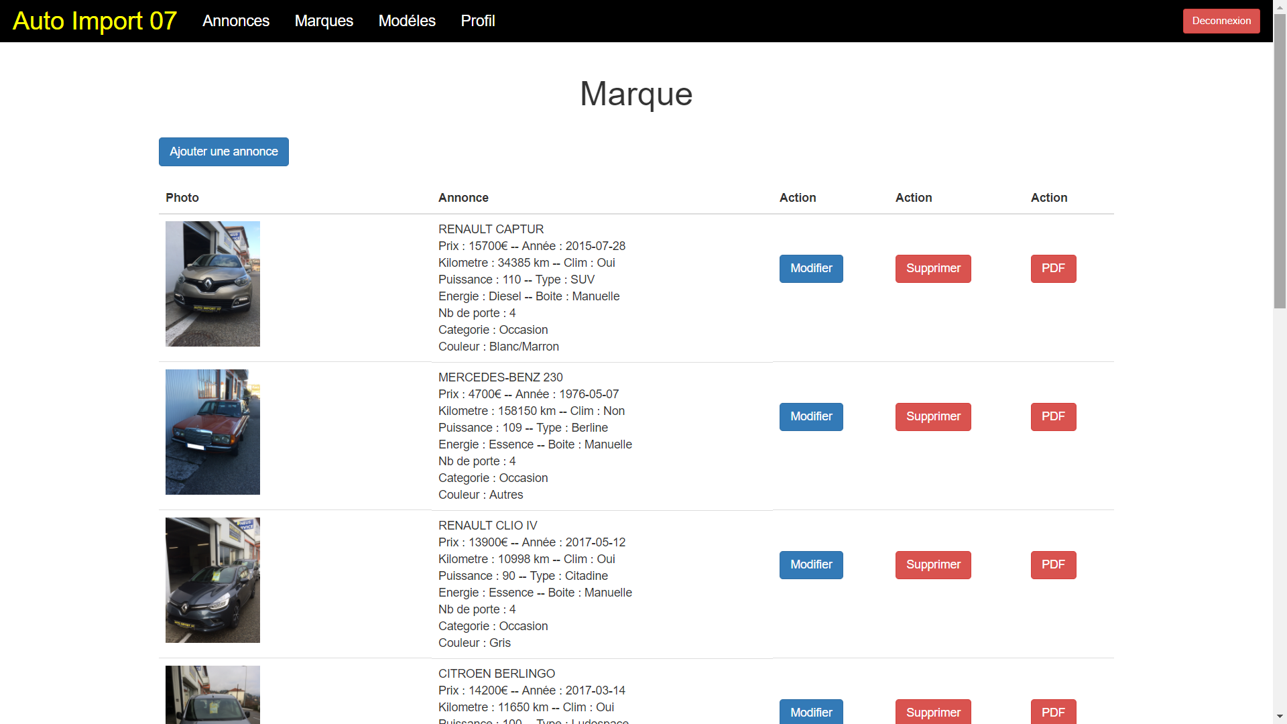
Task: Delete the MERCEDES-BENZ 230 listing
Action: point(933,417)
